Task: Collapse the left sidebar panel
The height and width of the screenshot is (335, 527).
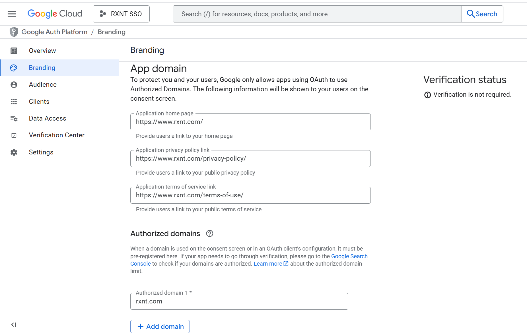Action: coord(13,324)
